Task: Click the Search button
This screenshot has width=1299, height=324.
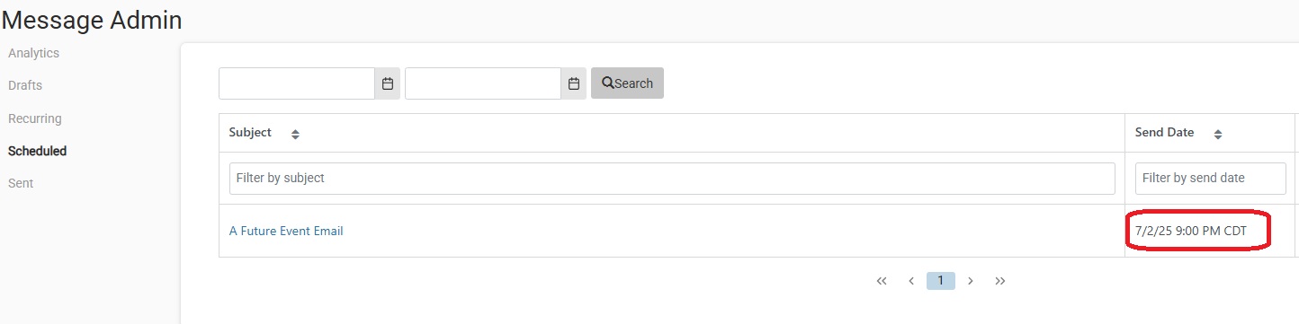Action: click(x=627, y=83)
